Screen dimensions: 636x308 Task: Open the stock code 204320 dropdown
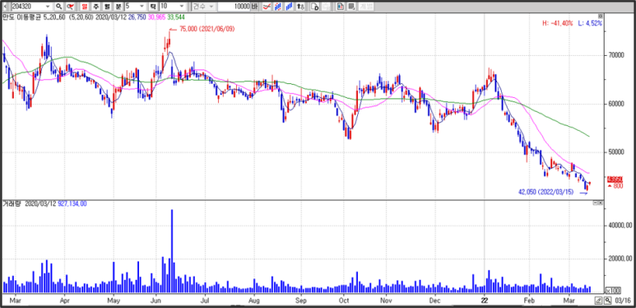48,7
